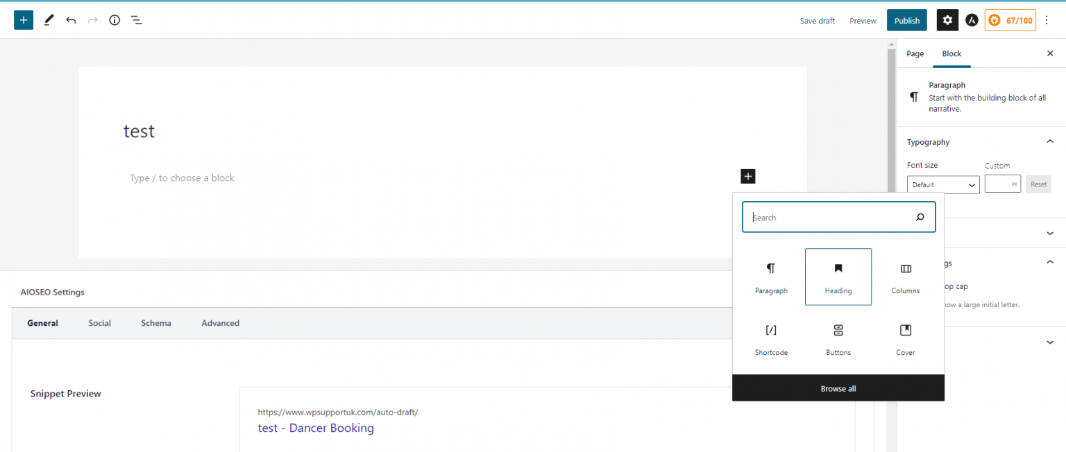
Task: Open Details via the information icon
Action: click(115, 19)
